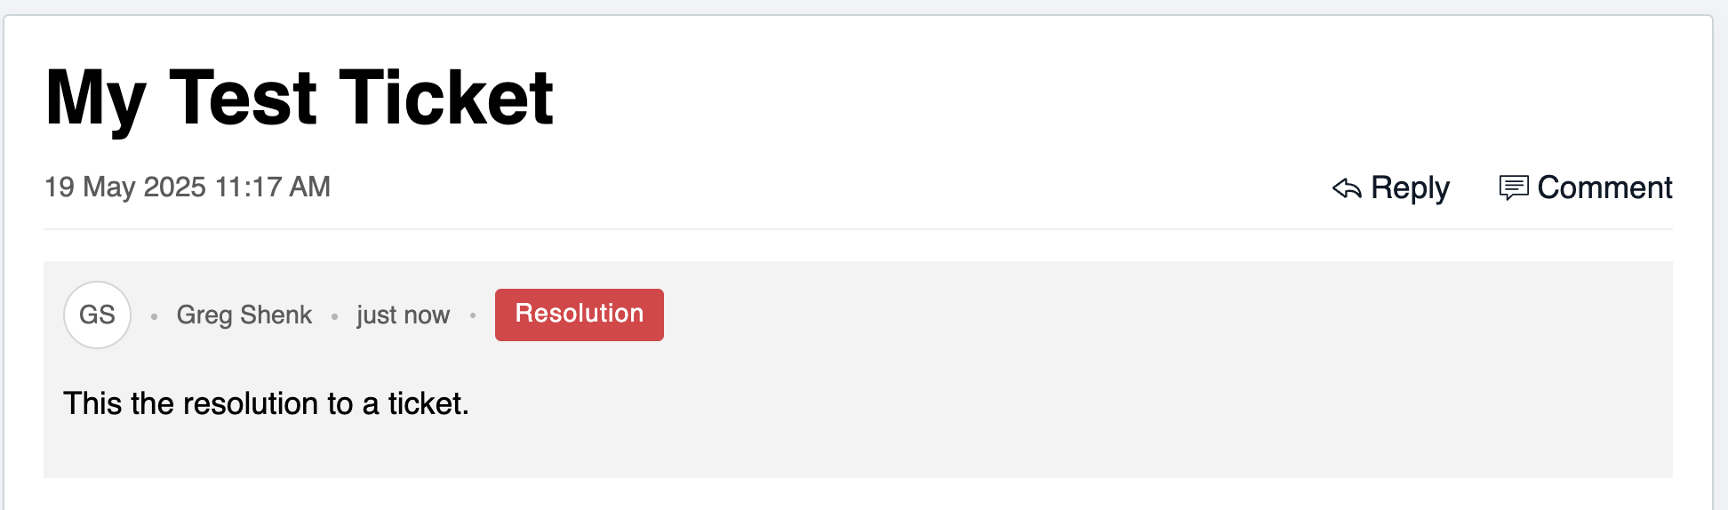Screen dimensions: 1728x510
Task: Click the Comment speech bubble icon
Action: pyautogui.click(x=1513, y=187)
